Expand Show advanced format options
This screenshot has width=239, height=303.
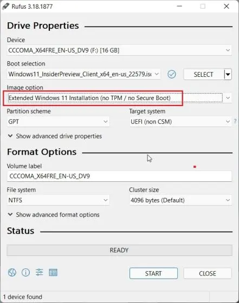(54, 215)
